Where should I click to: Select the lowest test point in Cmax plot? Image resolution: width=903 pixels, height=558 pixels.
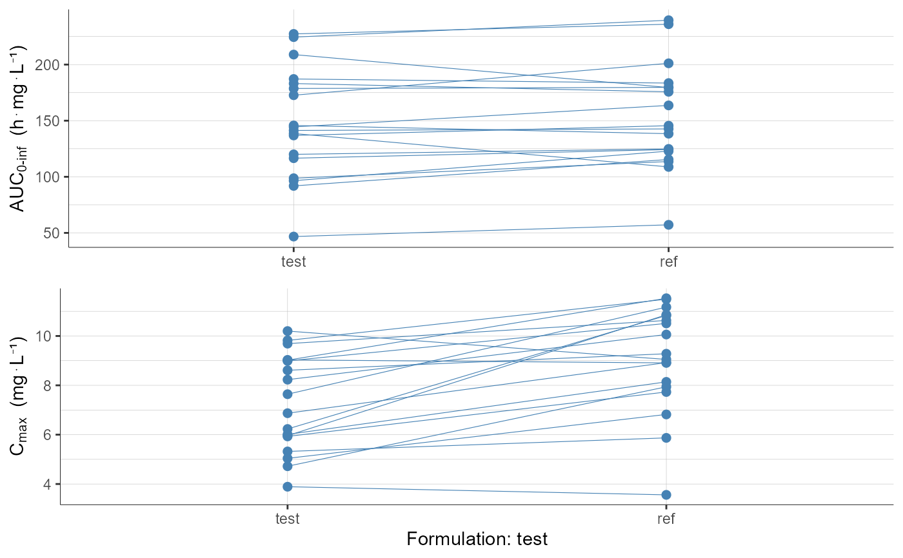point(288,486)
